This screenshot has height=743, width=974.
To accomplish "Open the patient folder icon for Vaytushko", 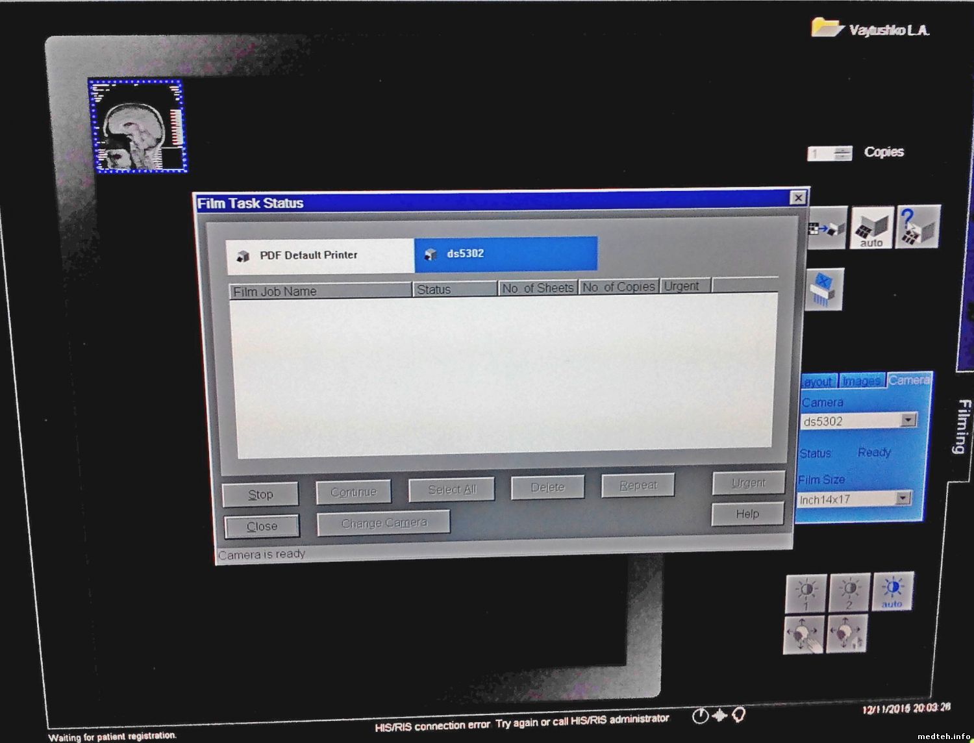I will pos(825,28).
